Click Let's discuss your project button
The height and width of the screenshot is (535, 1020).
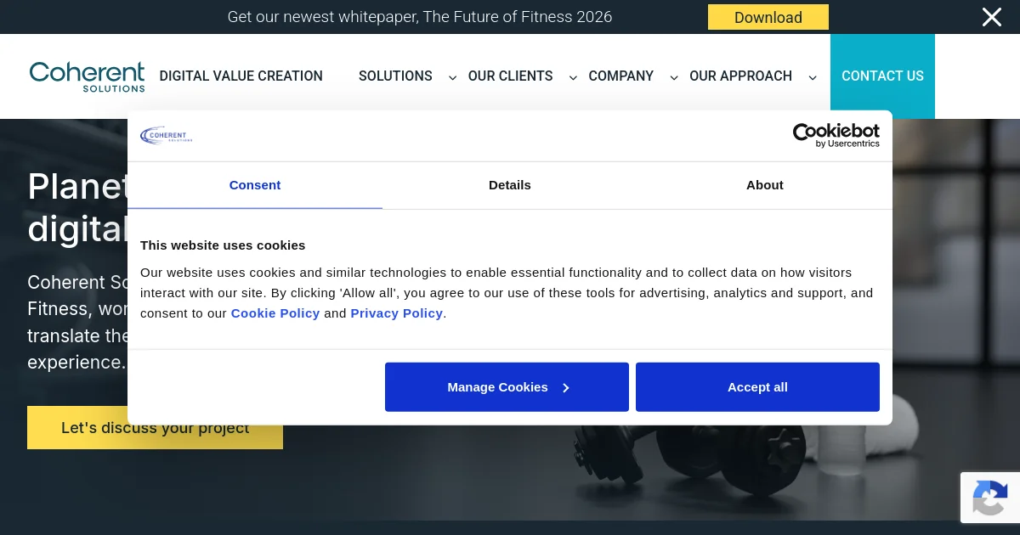(x=155, y=428)
